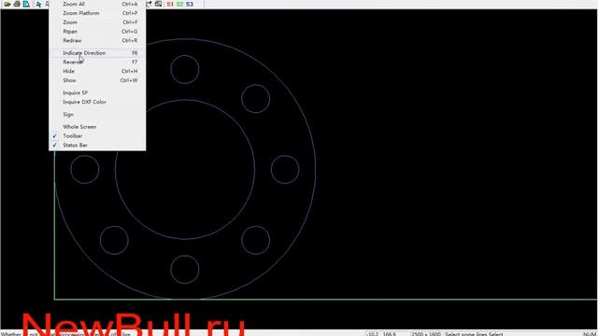The width and height of the screenshot is (598, 336).
Task: Click the 2500 x 1600 status text
Action: point(426,334)
